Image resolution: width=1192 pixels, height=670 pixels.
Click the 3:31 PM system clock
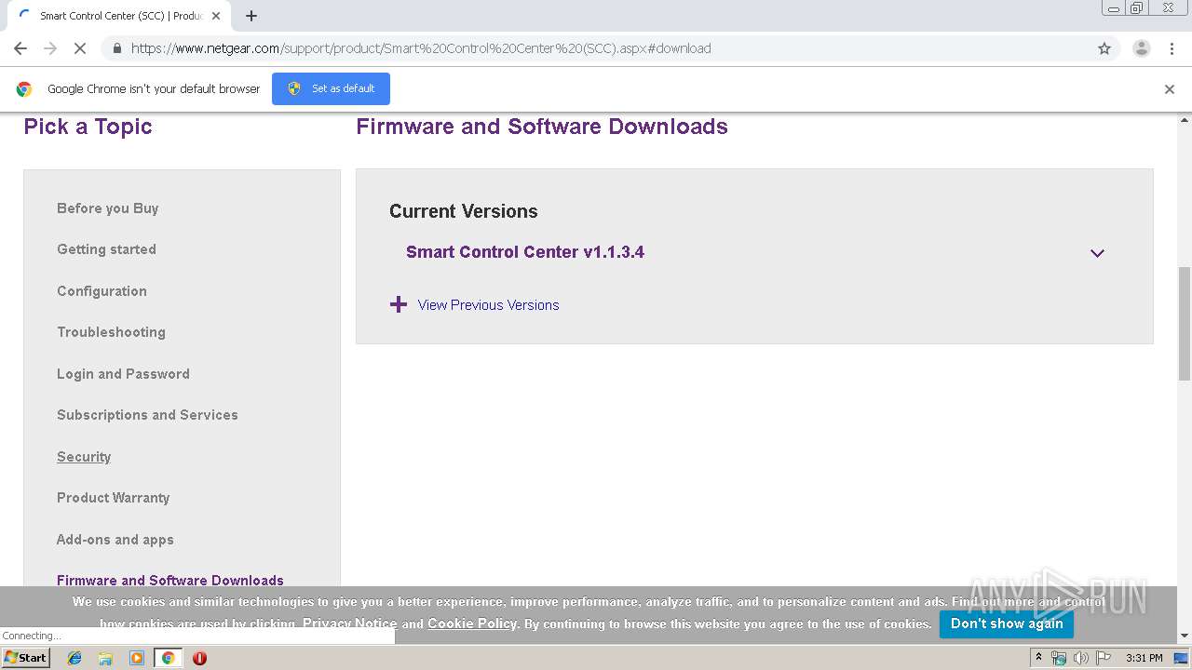(1145, 658)
